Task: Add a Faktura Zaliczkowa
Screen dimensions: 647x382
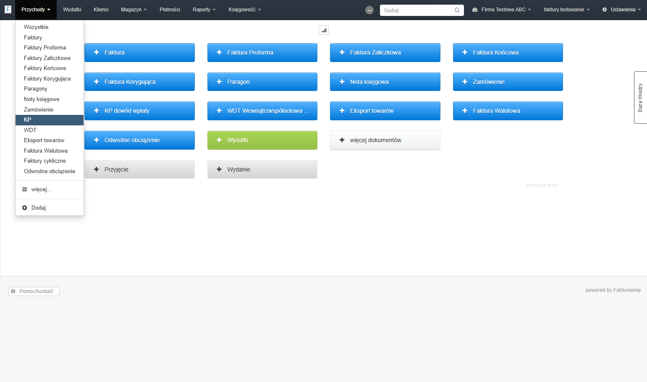Action: (x=385, y=52)
